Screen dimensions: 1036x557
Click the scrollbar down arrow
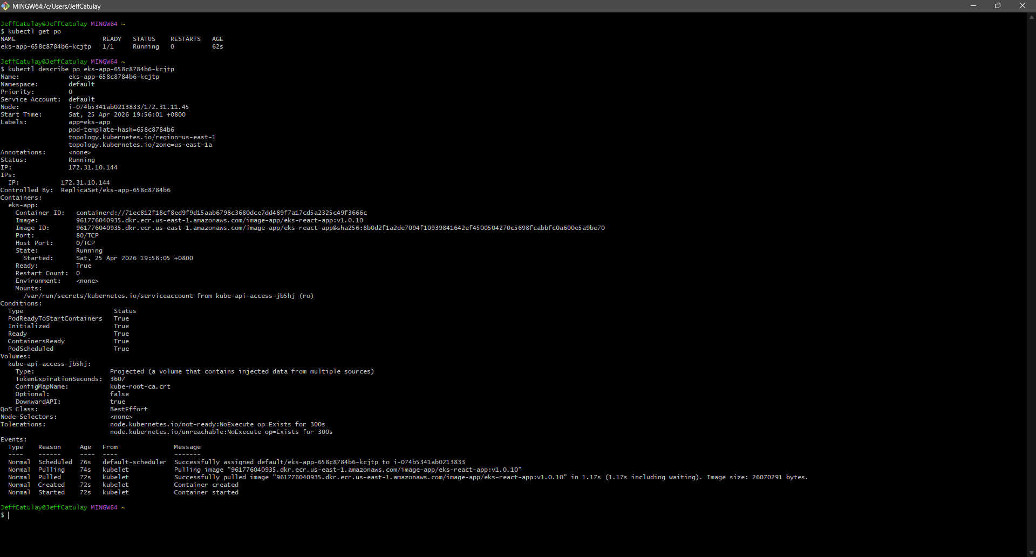(1031, 552)
